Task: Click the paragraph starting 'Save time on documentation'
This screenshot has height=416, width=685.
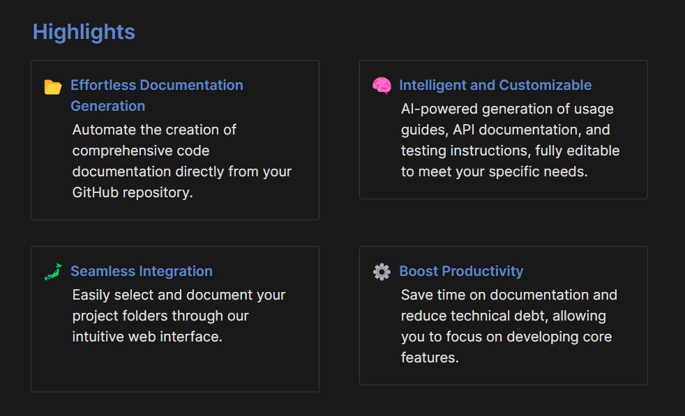Action: 509,326
